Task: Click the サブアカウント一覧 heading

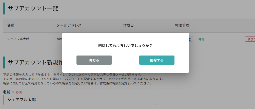Action: tap(33, 8)
